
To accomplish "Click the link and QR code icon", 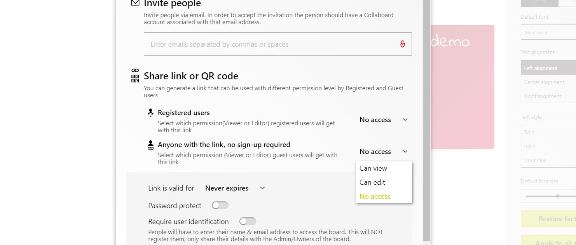I will click(135, 75).
